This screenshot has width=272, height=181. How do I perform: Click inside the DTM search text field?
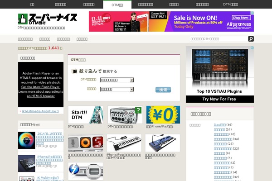[219, 39]
